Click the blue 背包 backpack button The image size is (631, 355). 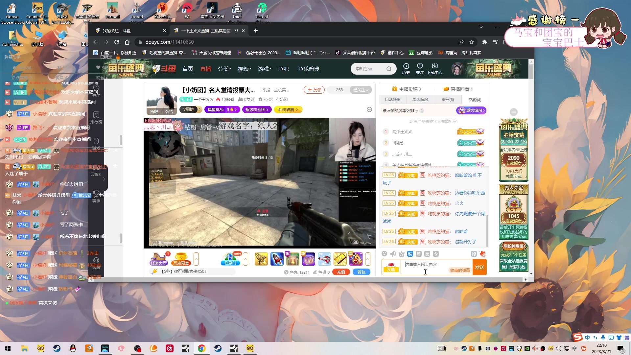point(362,272)
